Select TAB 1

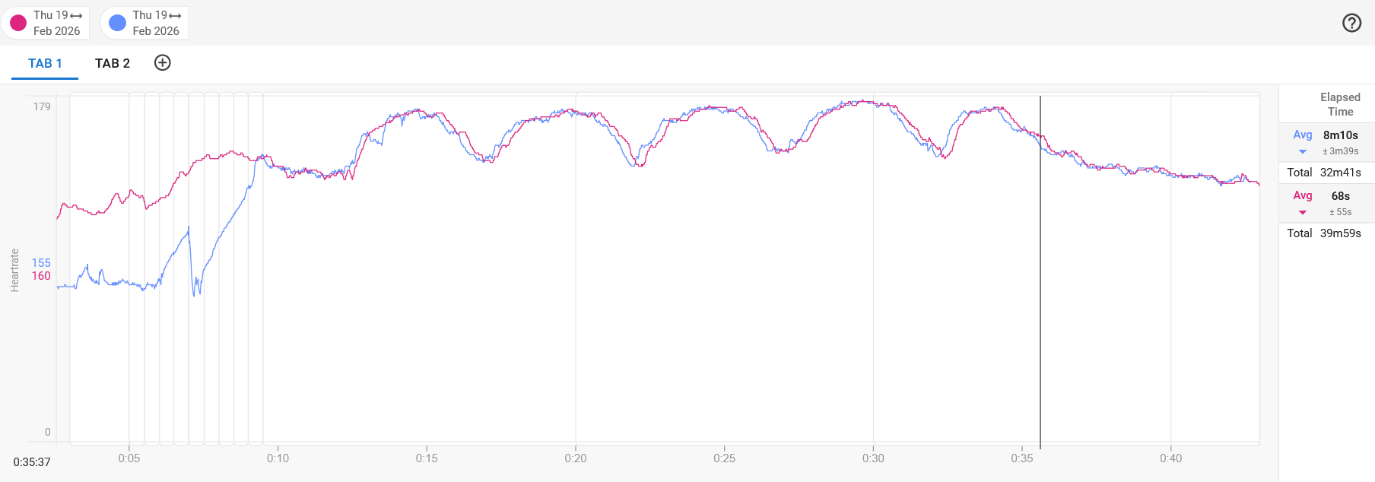(x=45, y=64)
